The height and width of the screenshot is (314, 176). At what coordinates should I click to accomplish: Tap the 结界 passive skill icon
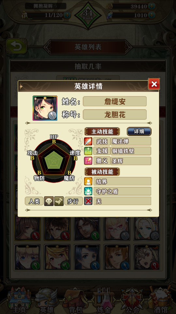point(88,182)
